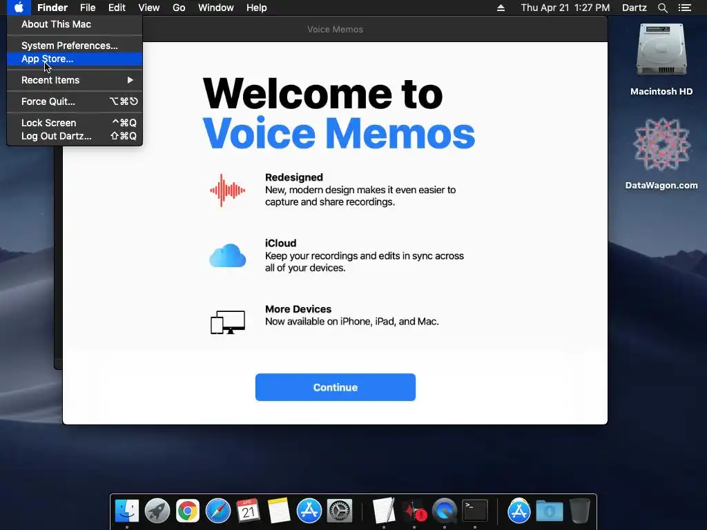The height and width of the screenshot is (530, 707).
Task: Click the Redesigned heading text
Action: coord(294,177)
